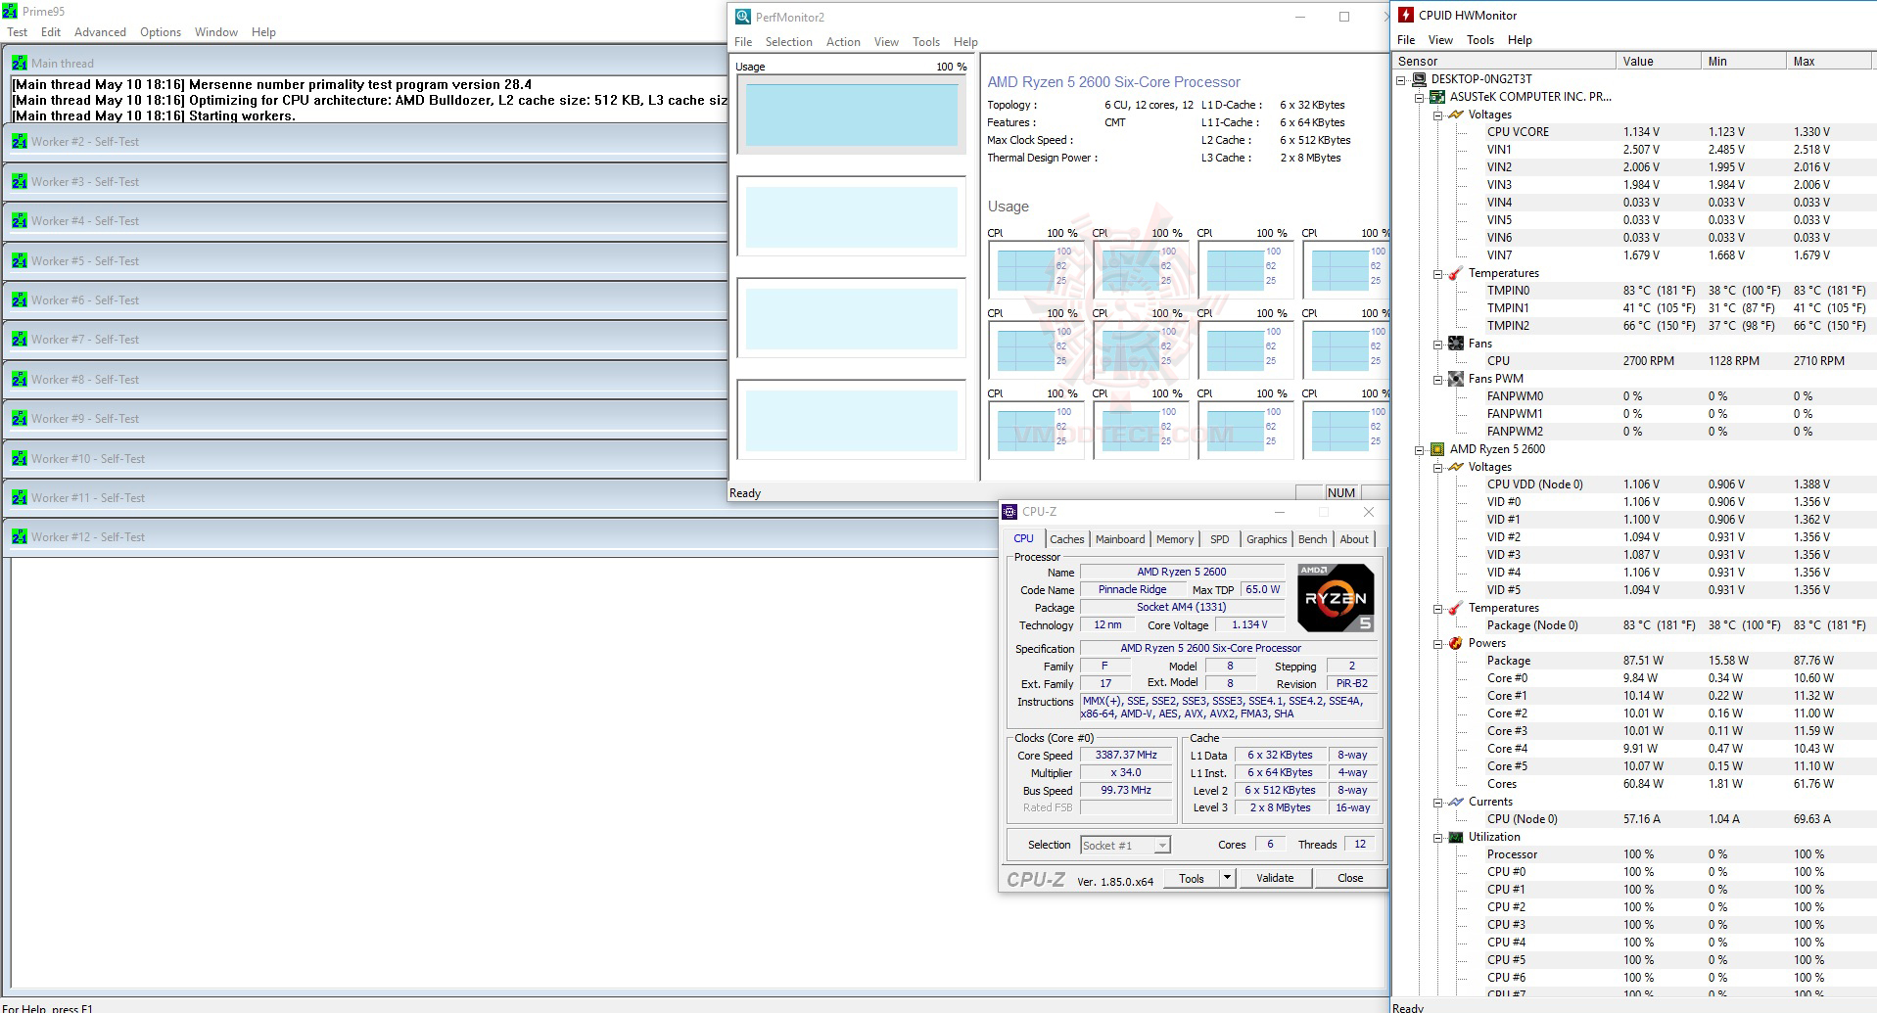Click the computer icon beside DESKTOP-0NG2T3T

pyautogui.click(x=1419, y=79)
